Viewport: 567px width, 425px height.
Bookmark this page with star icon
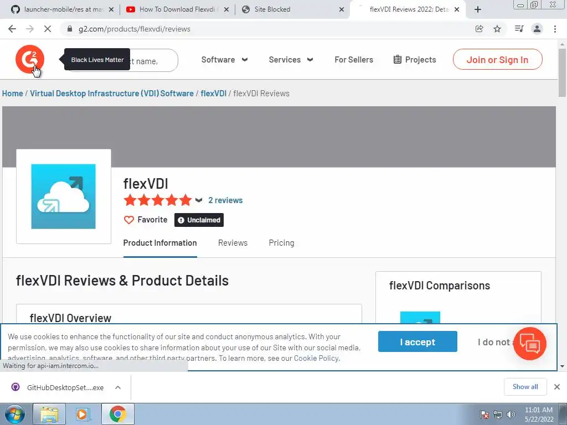pyautogui.click(x=497, y=29)
